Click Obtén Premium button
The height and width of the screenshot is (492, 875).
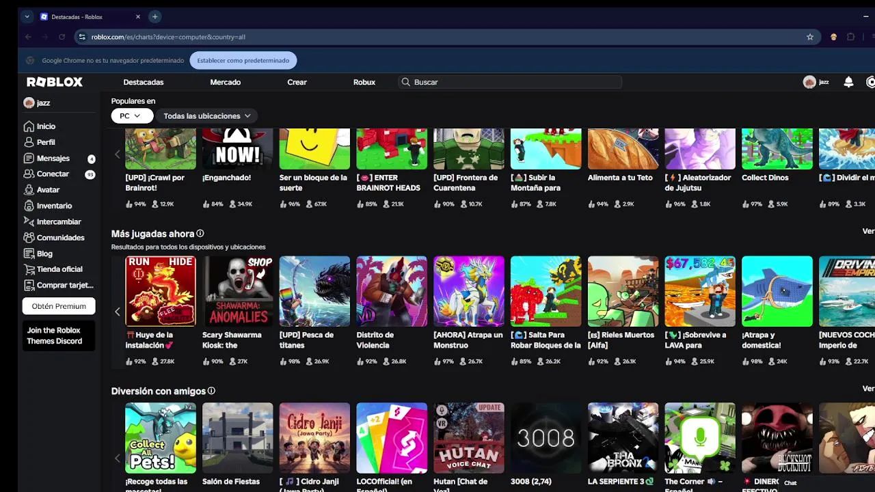(59, 306)
